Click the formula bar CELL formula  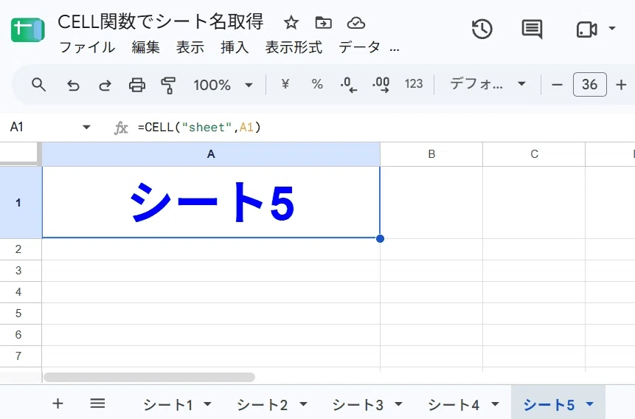click(199, 127)
